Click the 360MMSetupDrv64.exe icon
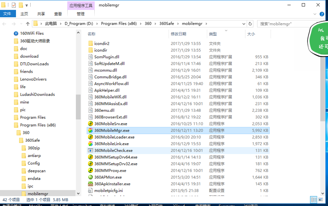This screenshot has height=206, width=328. click(90, 157)
